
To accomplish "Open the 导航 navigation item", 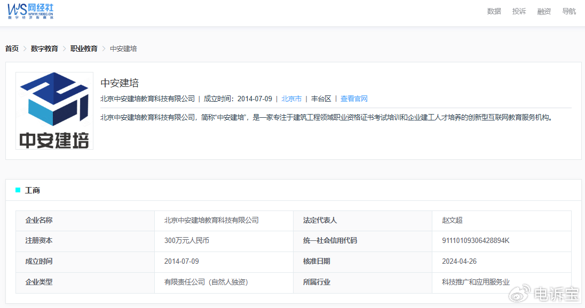I will 569,11.
